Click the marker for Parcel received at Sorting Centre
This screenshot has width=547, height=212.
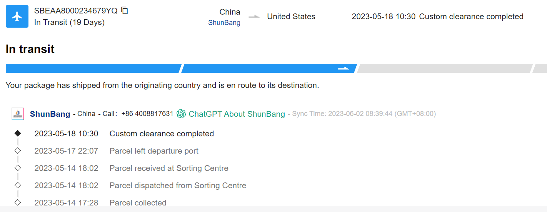pos(18,168)
